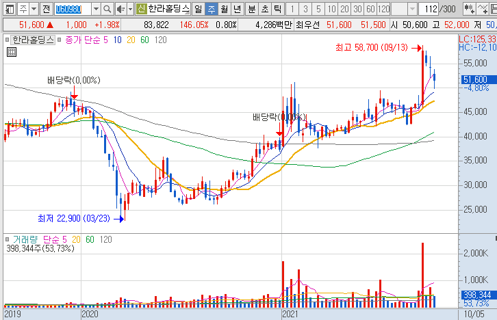497x320 pixels.
Task: Switch to second 초 chart
Action: tap(264, 9)
